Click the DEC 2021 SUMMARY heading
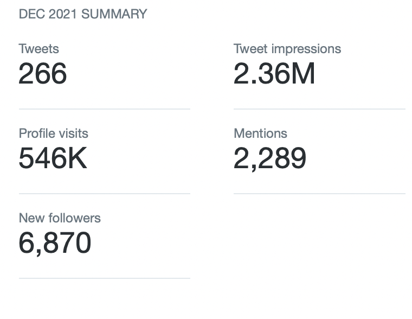The image size is (412, 319). (x=83, y=14)
